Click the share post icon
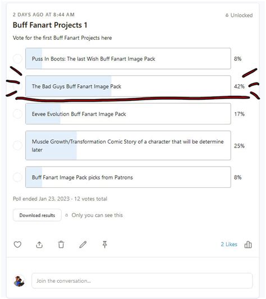Image resolution: width=266 pixels, height=299 pixels. (x=39, y=245)
